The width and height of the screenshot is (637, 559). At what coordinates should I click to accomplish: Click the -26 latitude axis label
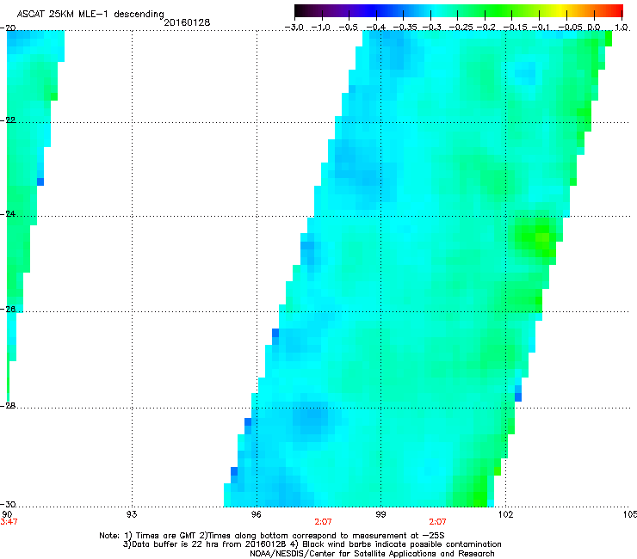coord(8,310)
